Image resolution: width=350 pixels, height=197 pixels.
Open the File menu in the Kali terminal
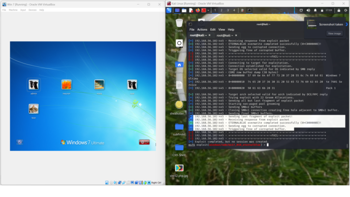pos(192,30)
